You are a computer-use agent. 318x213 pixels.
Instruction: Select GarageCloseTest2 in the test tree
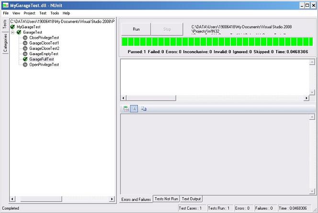[x=44, y=48]
